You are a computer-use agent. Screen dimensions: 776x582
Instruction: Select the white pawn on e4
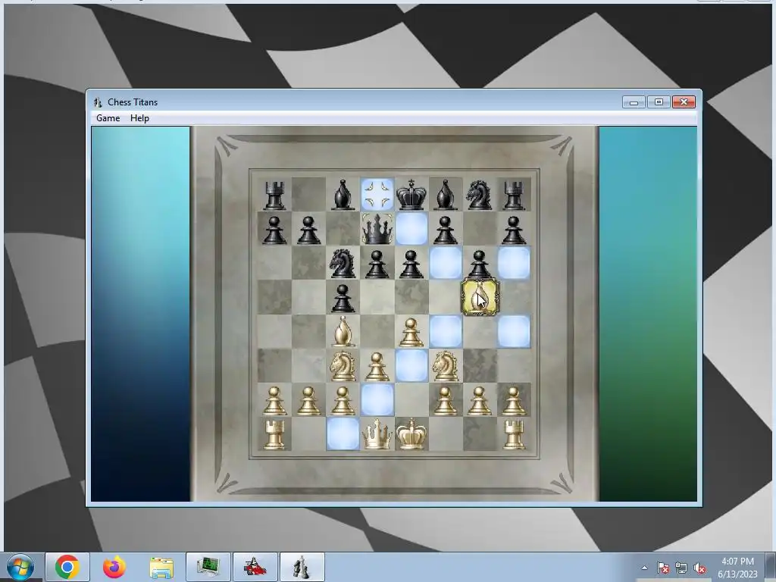click(x=411, y=332)
